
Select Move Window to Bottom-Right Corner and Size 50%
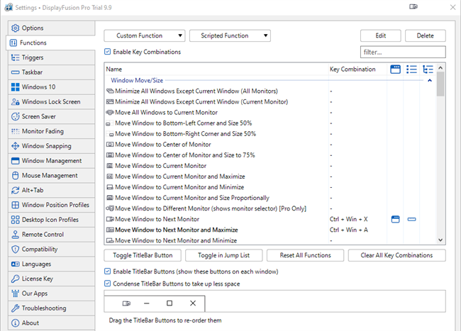coord(186,134)
